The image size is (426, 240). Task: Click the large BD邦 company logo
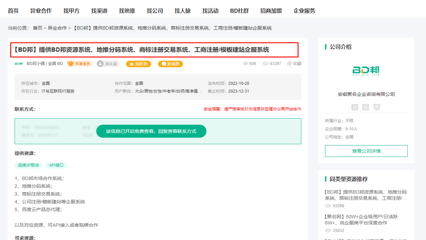(x=366, y=71)
